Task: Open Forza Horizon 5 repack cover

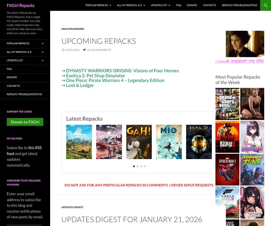Action: point(227,202)
